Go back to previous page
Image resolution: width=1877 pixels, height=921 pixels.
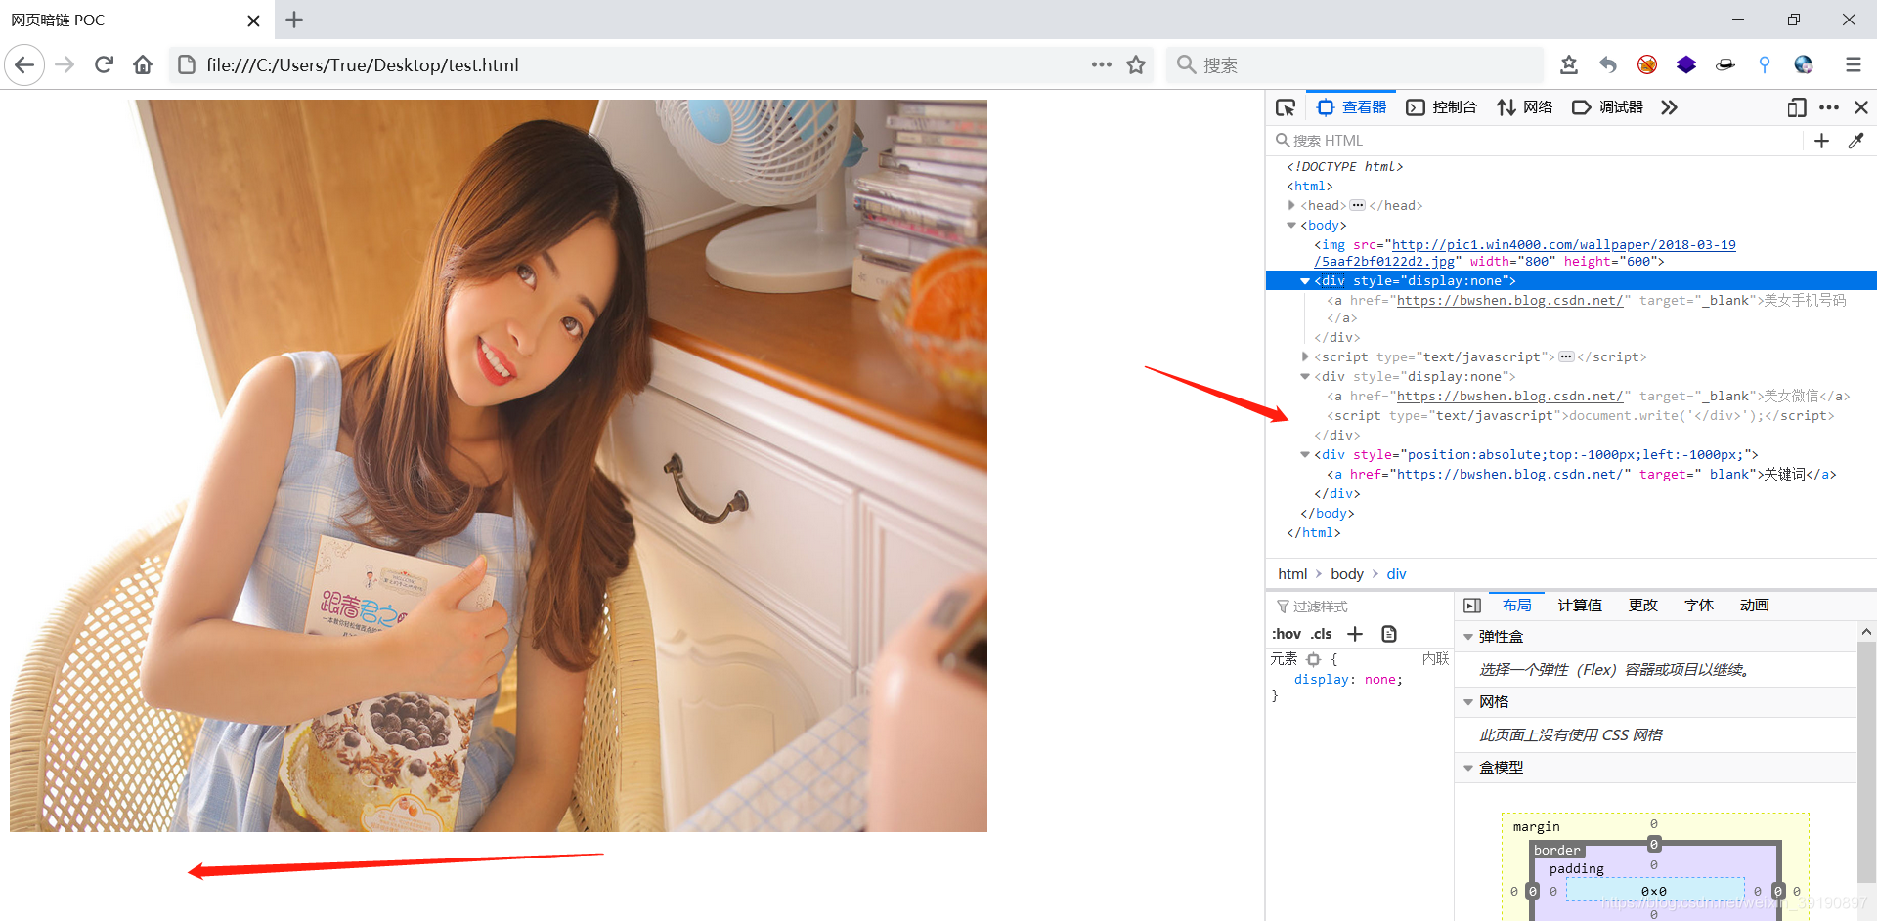24,64
